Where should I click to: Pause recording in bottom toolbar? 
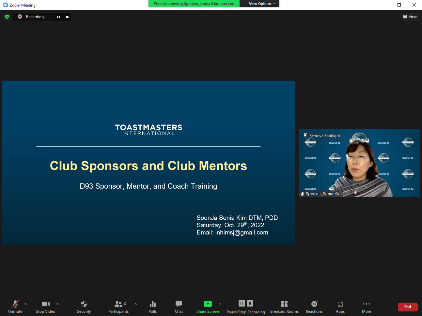(242, 303)
